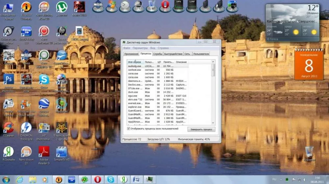The width and height of the screenshot is (329, 184).
Task: Switch to the Службы tab
Action: point(158,54)
